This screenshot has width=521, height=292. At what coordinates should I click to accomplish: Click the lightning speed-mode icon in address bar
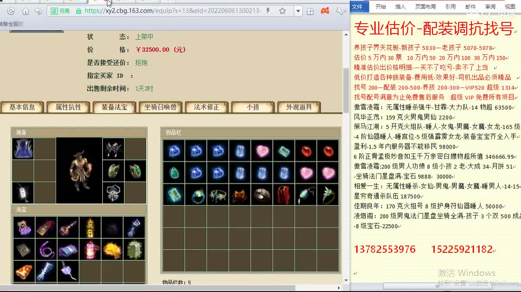click(x=268, y=11)
